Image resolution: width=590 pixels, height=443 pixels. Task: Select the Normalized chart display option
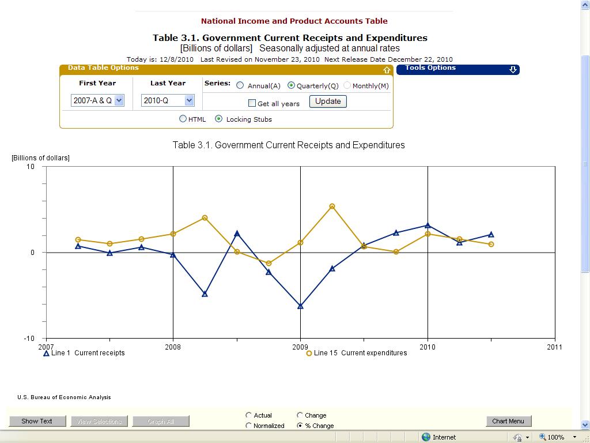(x=249, y=426)
